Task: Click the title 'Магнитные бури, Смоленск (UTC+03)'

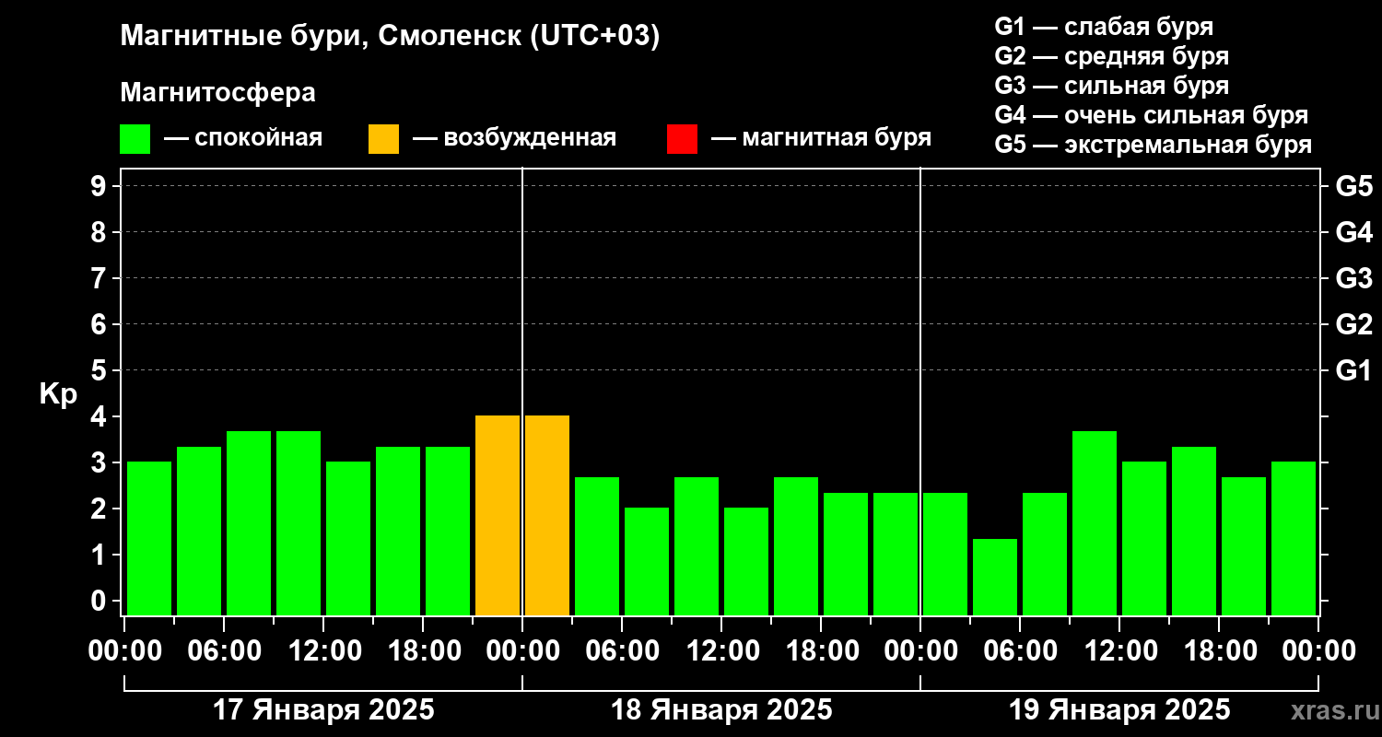Action: tap(391, 38)
